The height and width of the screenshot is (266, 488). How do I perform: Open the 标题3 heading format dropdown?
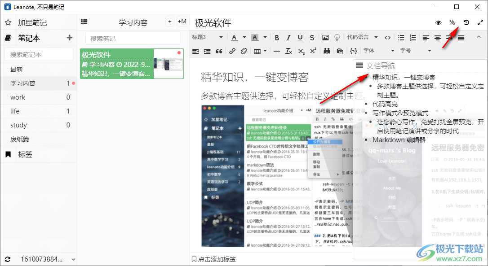[208, 37]
